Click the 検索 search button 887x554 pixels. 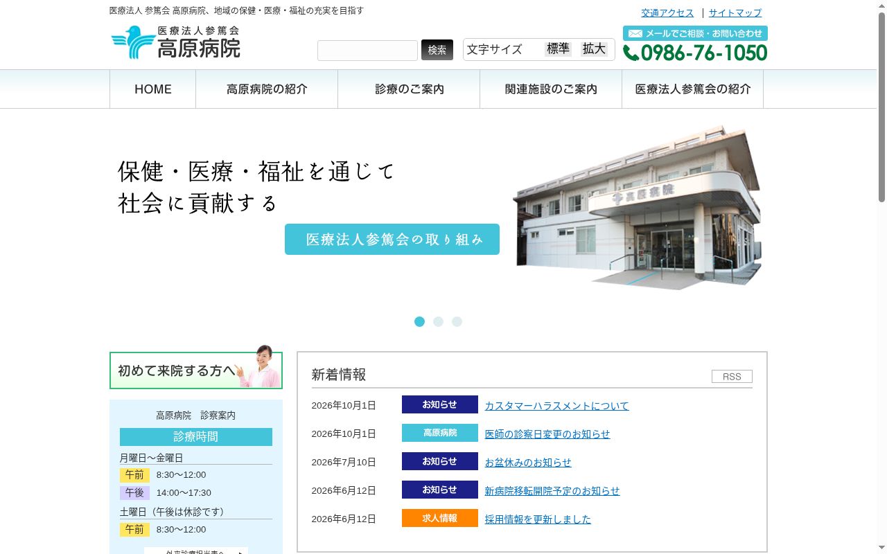click(437, 50)
